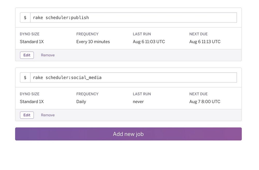
Task: Select the "Every 10 minutes" frequency value
Action: pos(93,42)
